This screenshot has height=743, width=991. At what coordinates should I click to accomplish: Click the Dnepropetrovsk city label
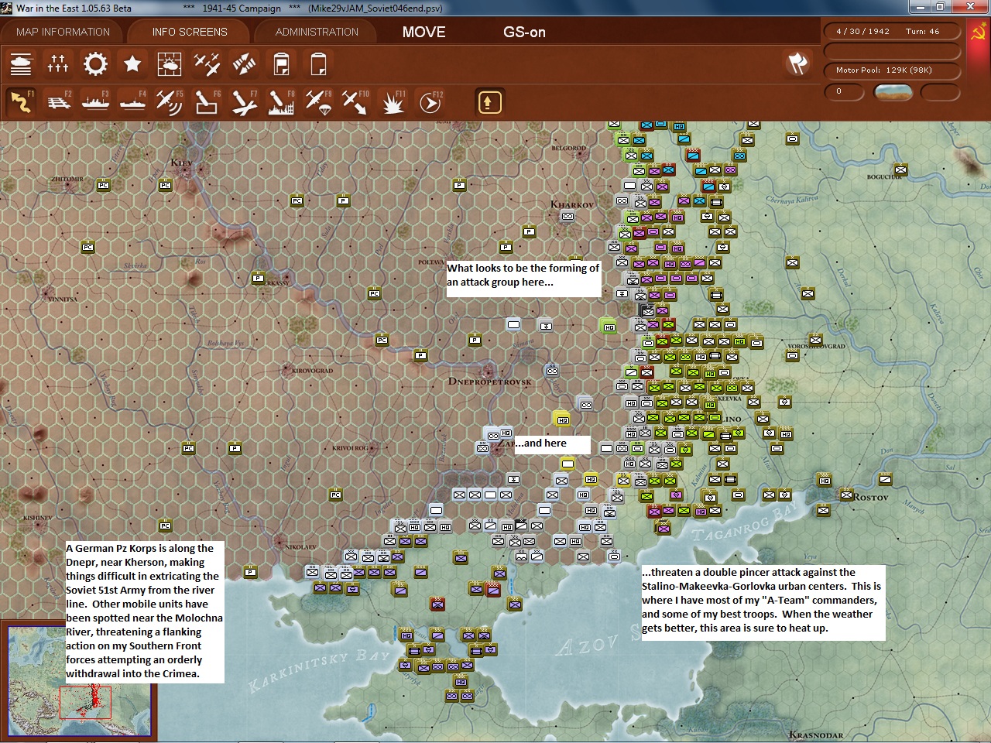coord(490,382)
